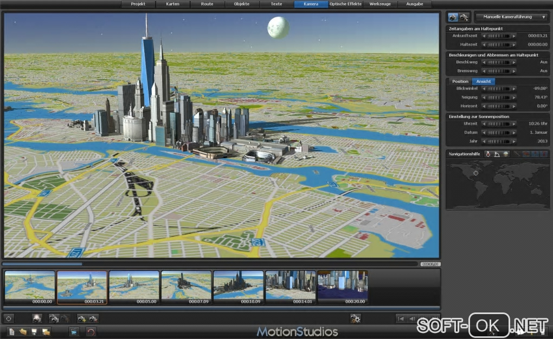The image size is (553, 339).
Task: Click the save-as folder-disk icon
Action: 46,331
